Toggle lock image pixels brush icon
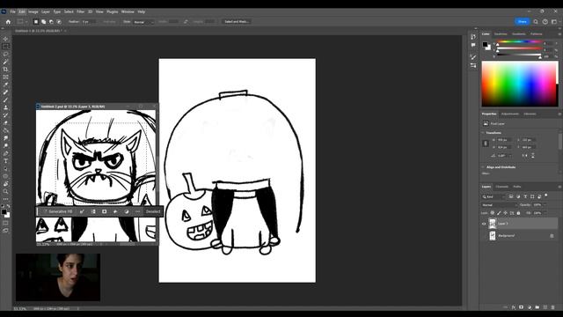This screenshot has width=563, height=317. click(x=499, y=213)
